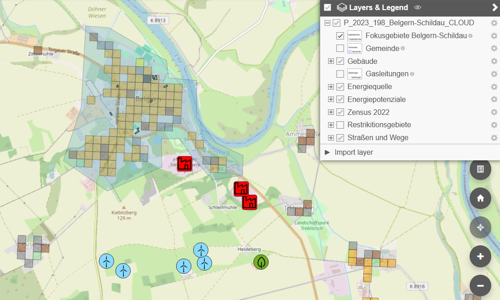
Task: Click the K 8913 road label
Action: pyautogui.click(x=159, y=20)
